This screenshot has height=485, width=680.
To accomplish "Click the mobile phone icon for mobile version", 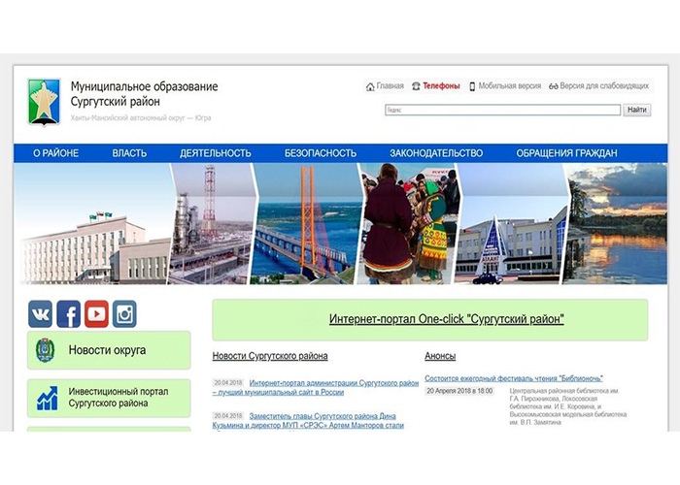I will [472, 86].
